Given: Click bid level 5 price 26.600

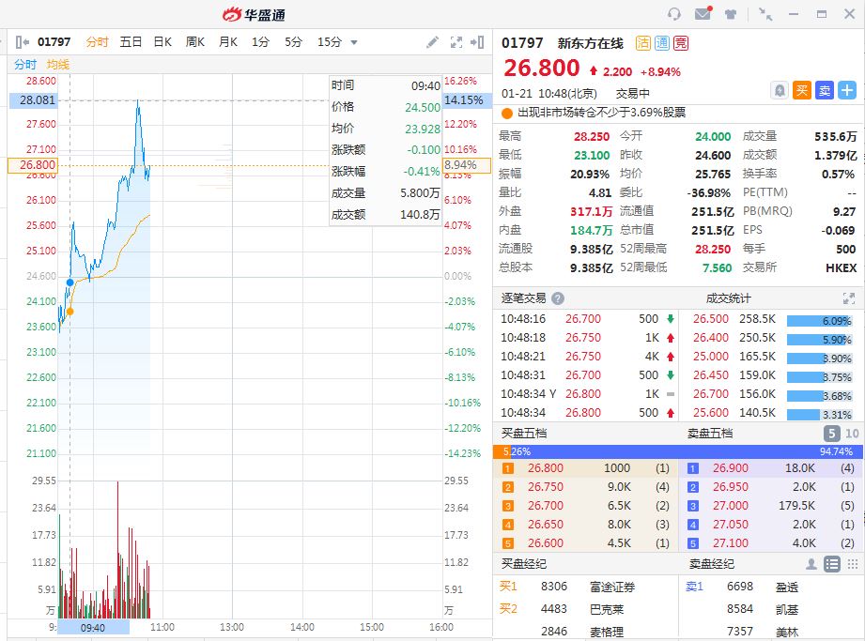Looking at the screenshot, I should [546, 542].
